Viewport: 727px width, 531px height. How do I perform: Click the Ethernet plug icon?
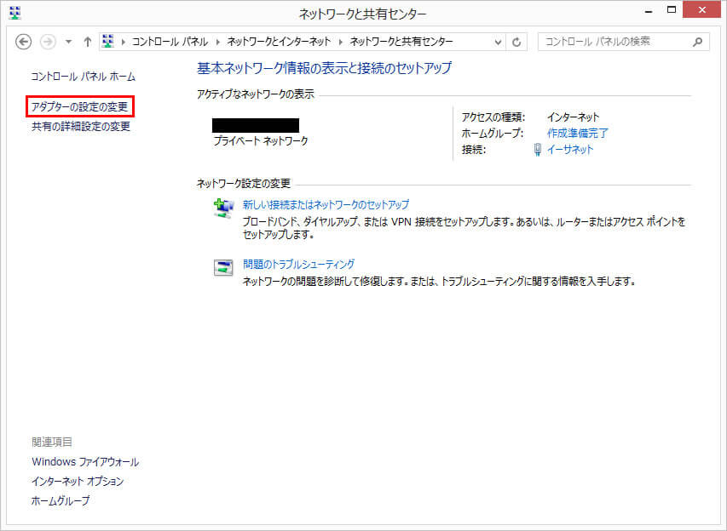538,150
